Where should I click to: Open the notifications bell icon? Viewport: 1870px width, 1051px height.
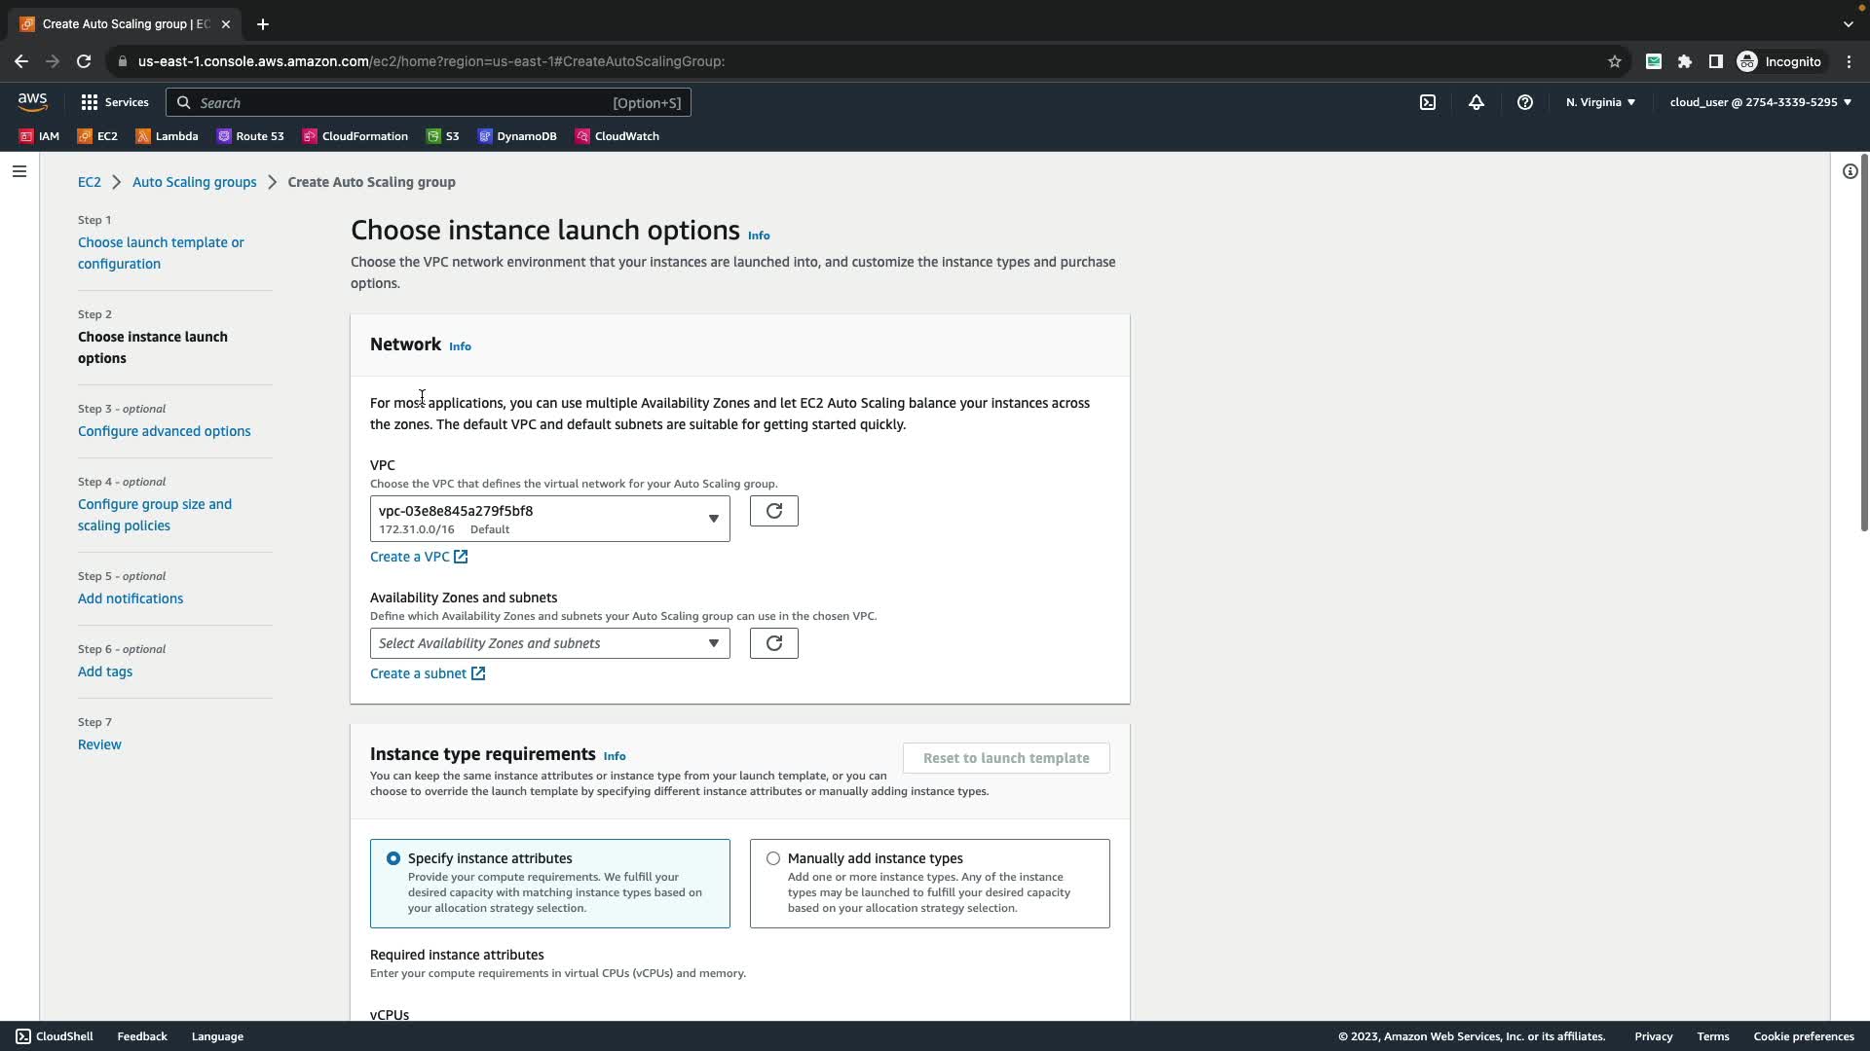point(1477,102)
